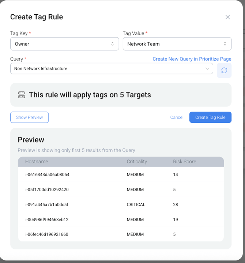The height and width of the screenshot is (263, 245).
Task: Select hostname i-06fec46d196921660 row
Action: [47, 234]
